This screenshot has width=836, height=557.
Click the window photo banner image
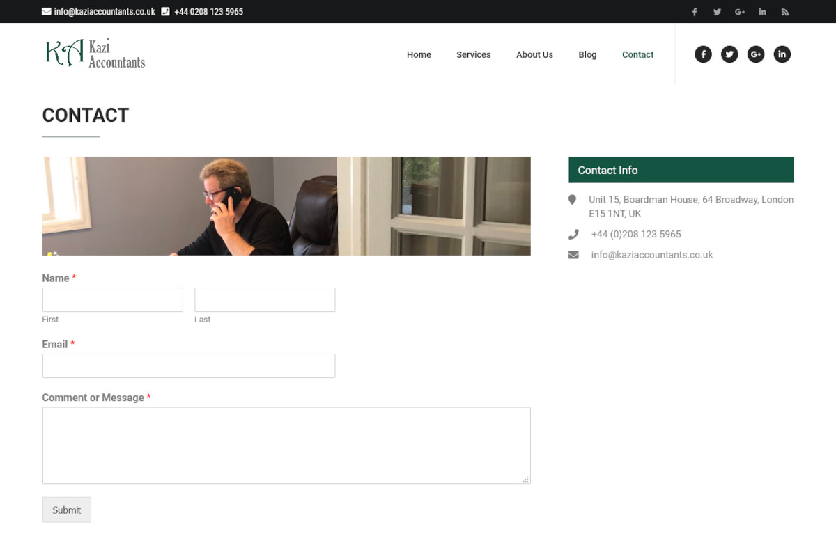tap(434, 206)
